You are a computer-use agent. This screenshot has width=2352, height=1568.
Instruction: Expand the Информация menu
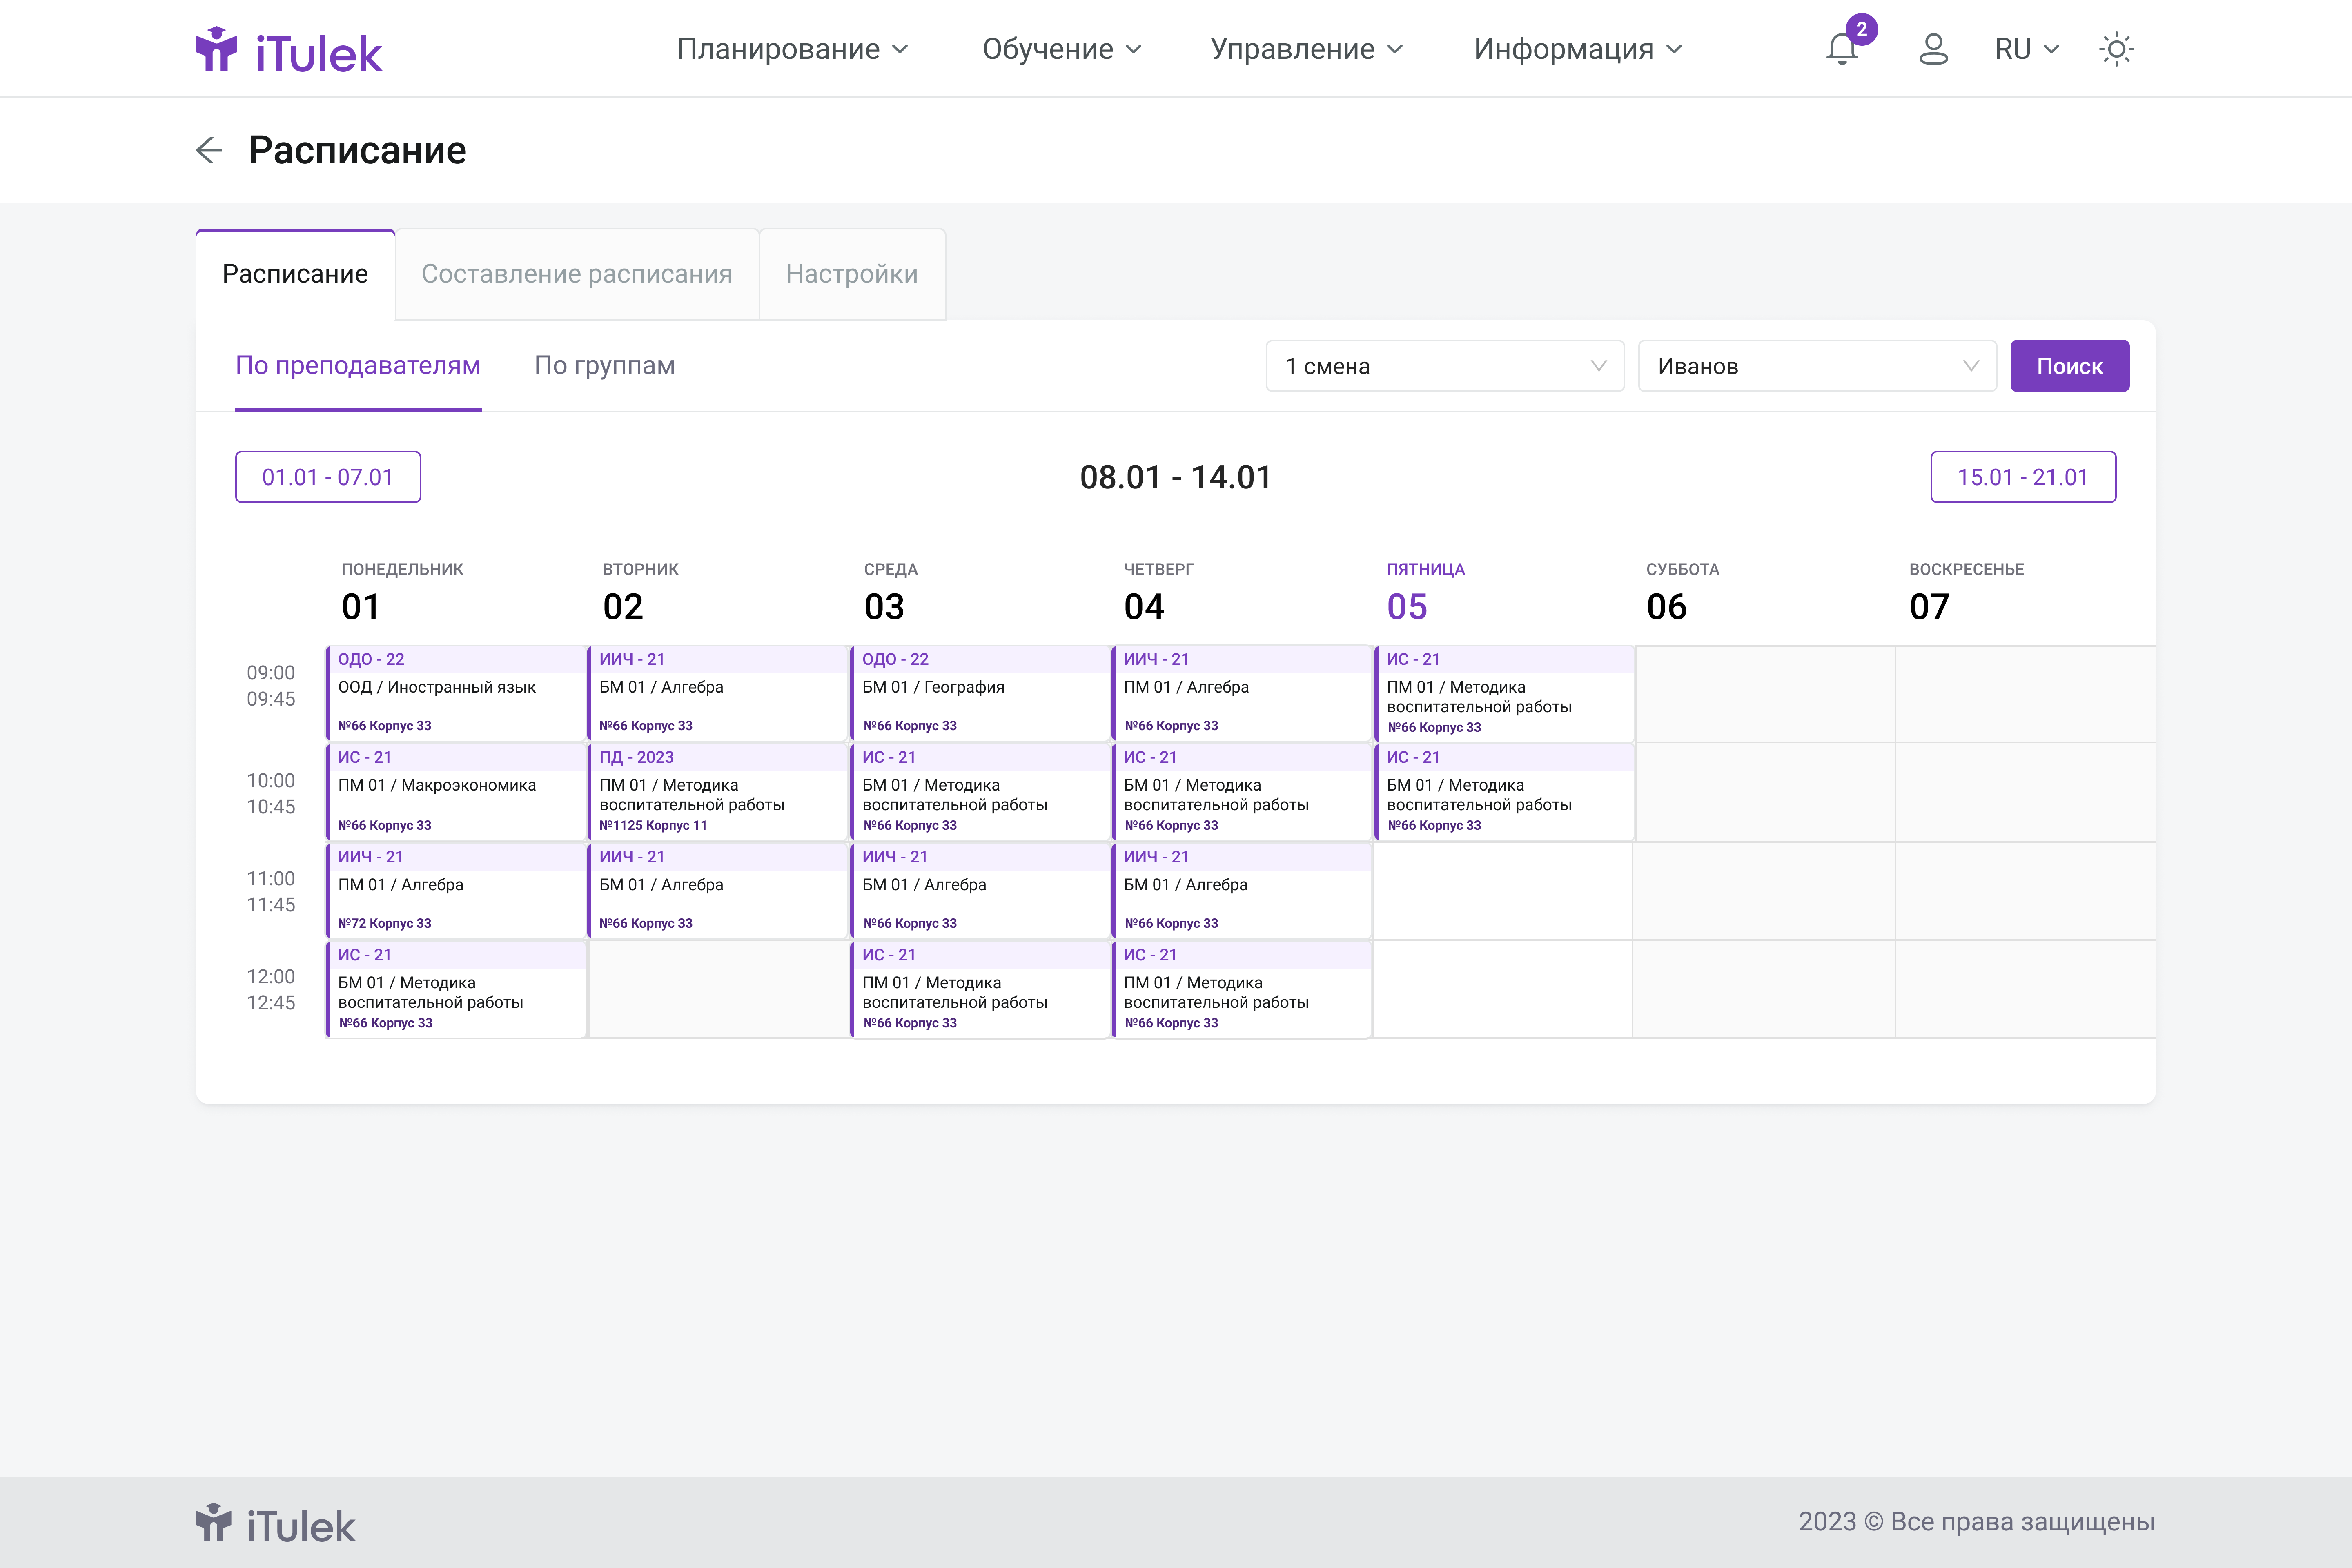[1578, 49]
